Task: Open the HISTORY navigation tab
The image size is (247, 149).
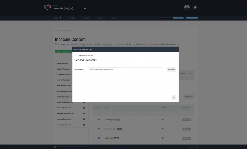Action: 72,18
